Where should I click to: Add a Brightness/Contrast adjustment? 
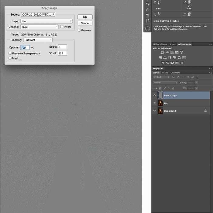tap(163, 52)
